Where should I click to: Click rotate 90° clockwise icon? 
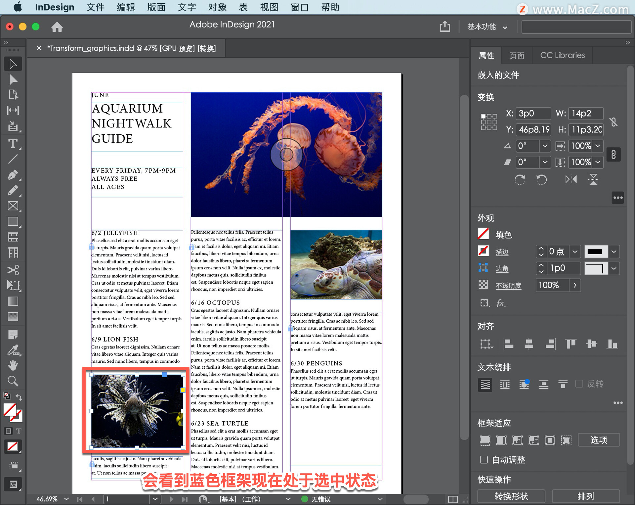[x=520, y=180]
